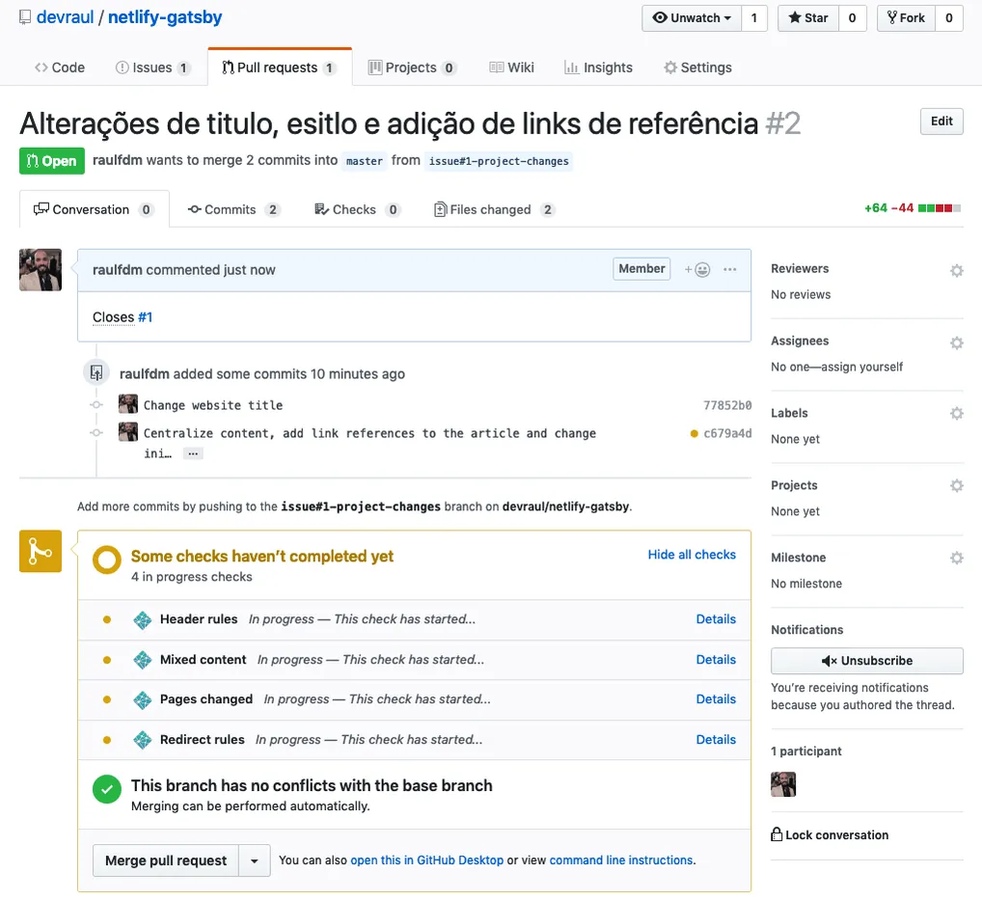
Task: Collapse checks with Hide all checks
Action: coord(692,555)
